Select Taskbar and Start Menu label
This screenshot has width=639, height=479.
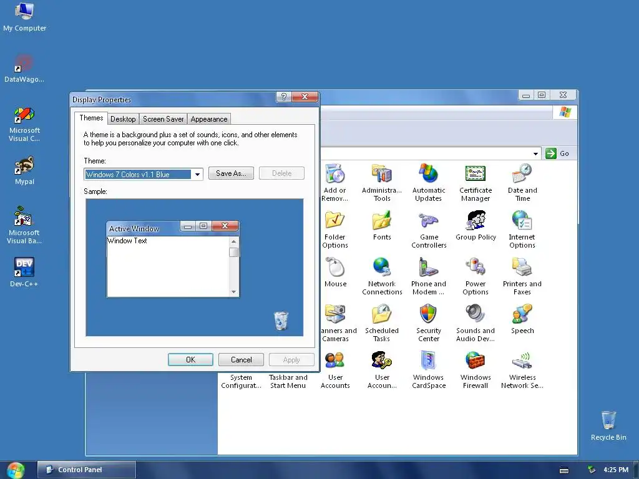(x=288, y=382)
